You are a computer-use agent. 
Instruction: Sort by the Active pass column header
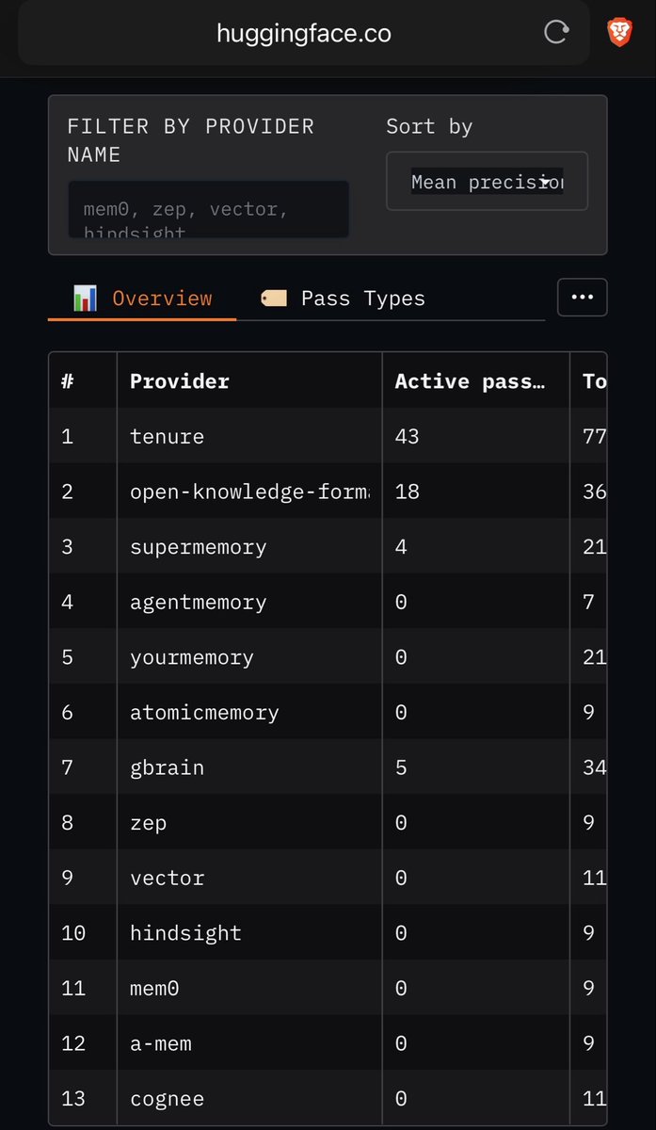click(x=475, y=380)
